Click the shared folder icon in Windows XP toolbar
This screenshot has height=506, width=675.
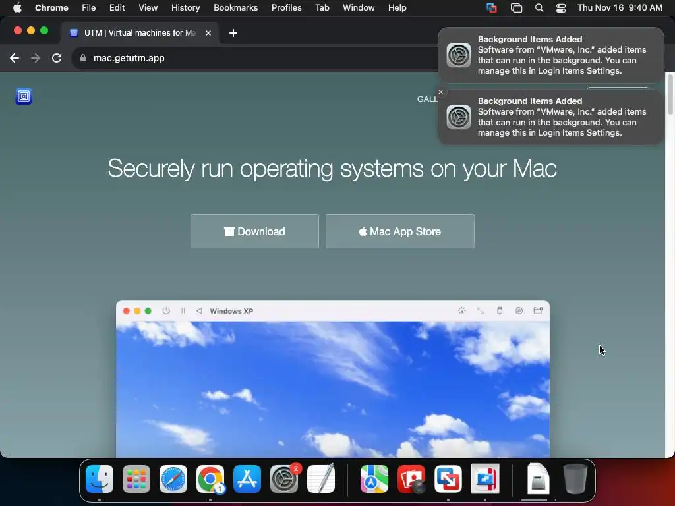(538, 311)
